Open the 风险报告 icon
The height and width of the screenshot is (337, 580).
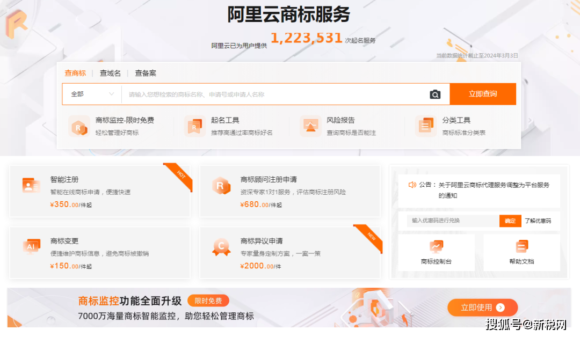[x=310, y=127]
